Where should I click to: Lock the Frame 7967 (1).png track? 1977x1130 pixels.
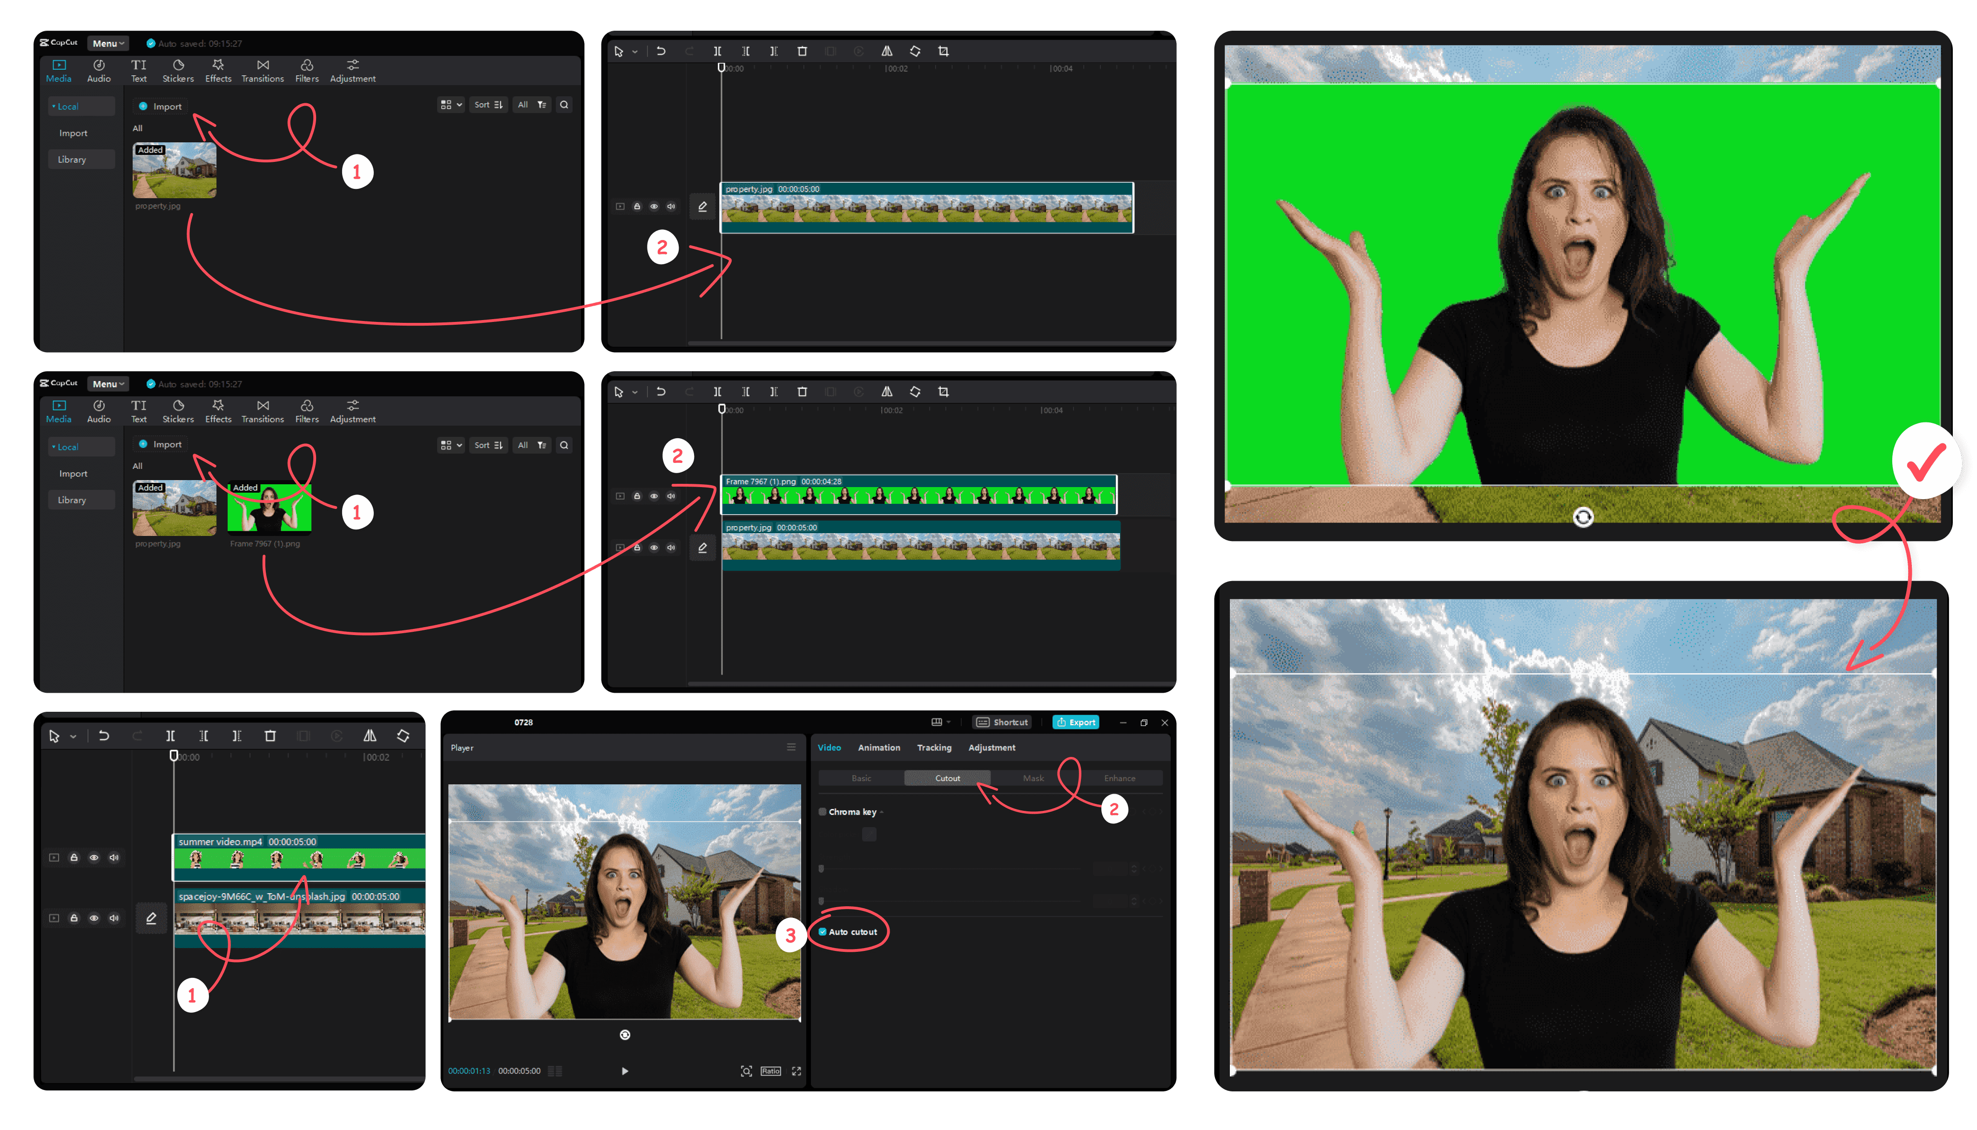(637, 496)
